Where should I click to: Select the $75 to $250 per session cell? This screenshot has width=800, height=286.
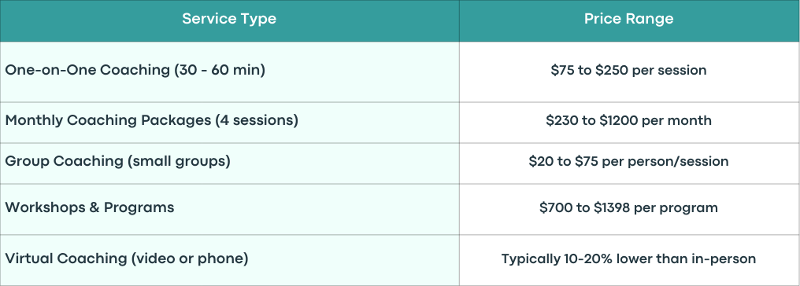(629, 71)
